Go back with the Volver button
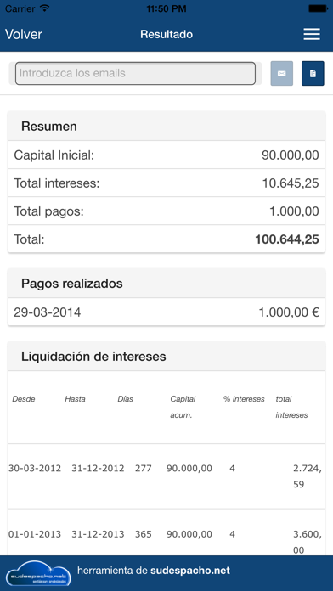Screen dimensions: 333x591 [24, 34]
